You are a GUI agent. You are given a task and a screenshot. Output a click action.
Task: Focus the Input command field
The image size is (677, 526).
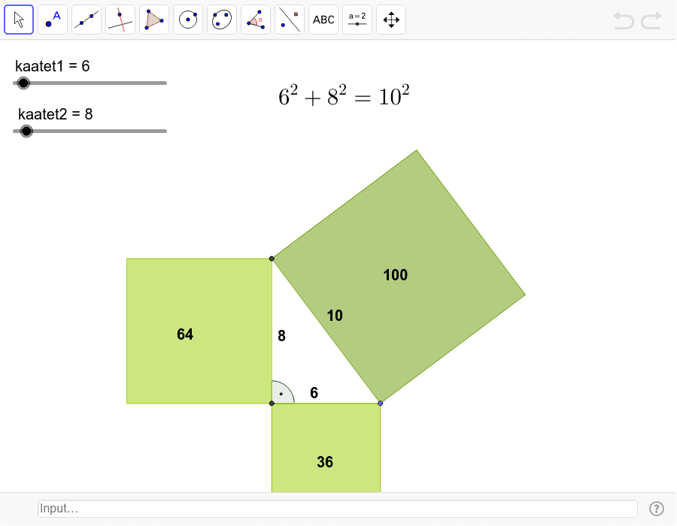(x=338, y=509)
